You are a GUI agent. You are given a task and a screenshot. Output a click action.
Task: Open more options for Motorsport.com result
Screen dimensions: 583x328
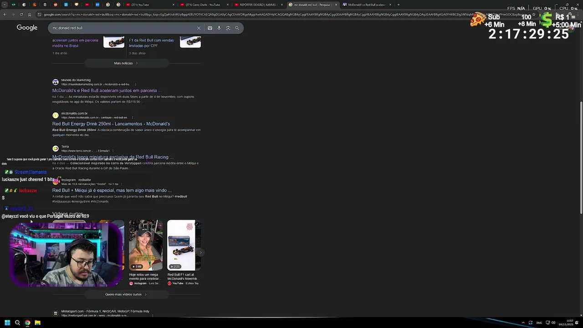[152, 315]
